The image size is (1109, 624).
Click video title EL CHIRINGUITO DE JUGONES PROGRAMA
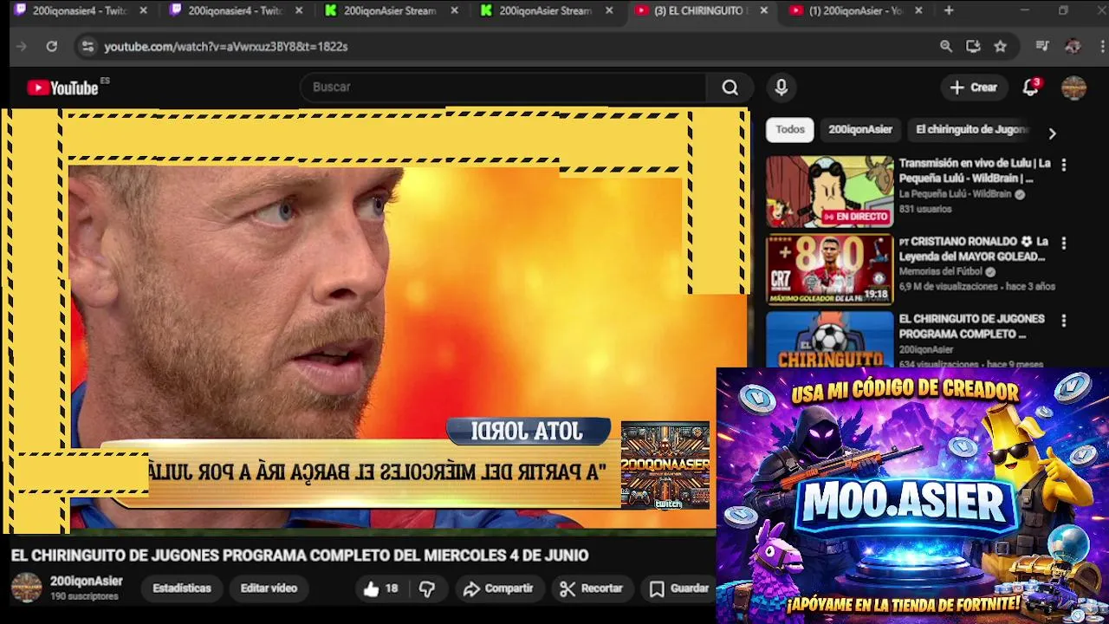[x=300, y=556]
